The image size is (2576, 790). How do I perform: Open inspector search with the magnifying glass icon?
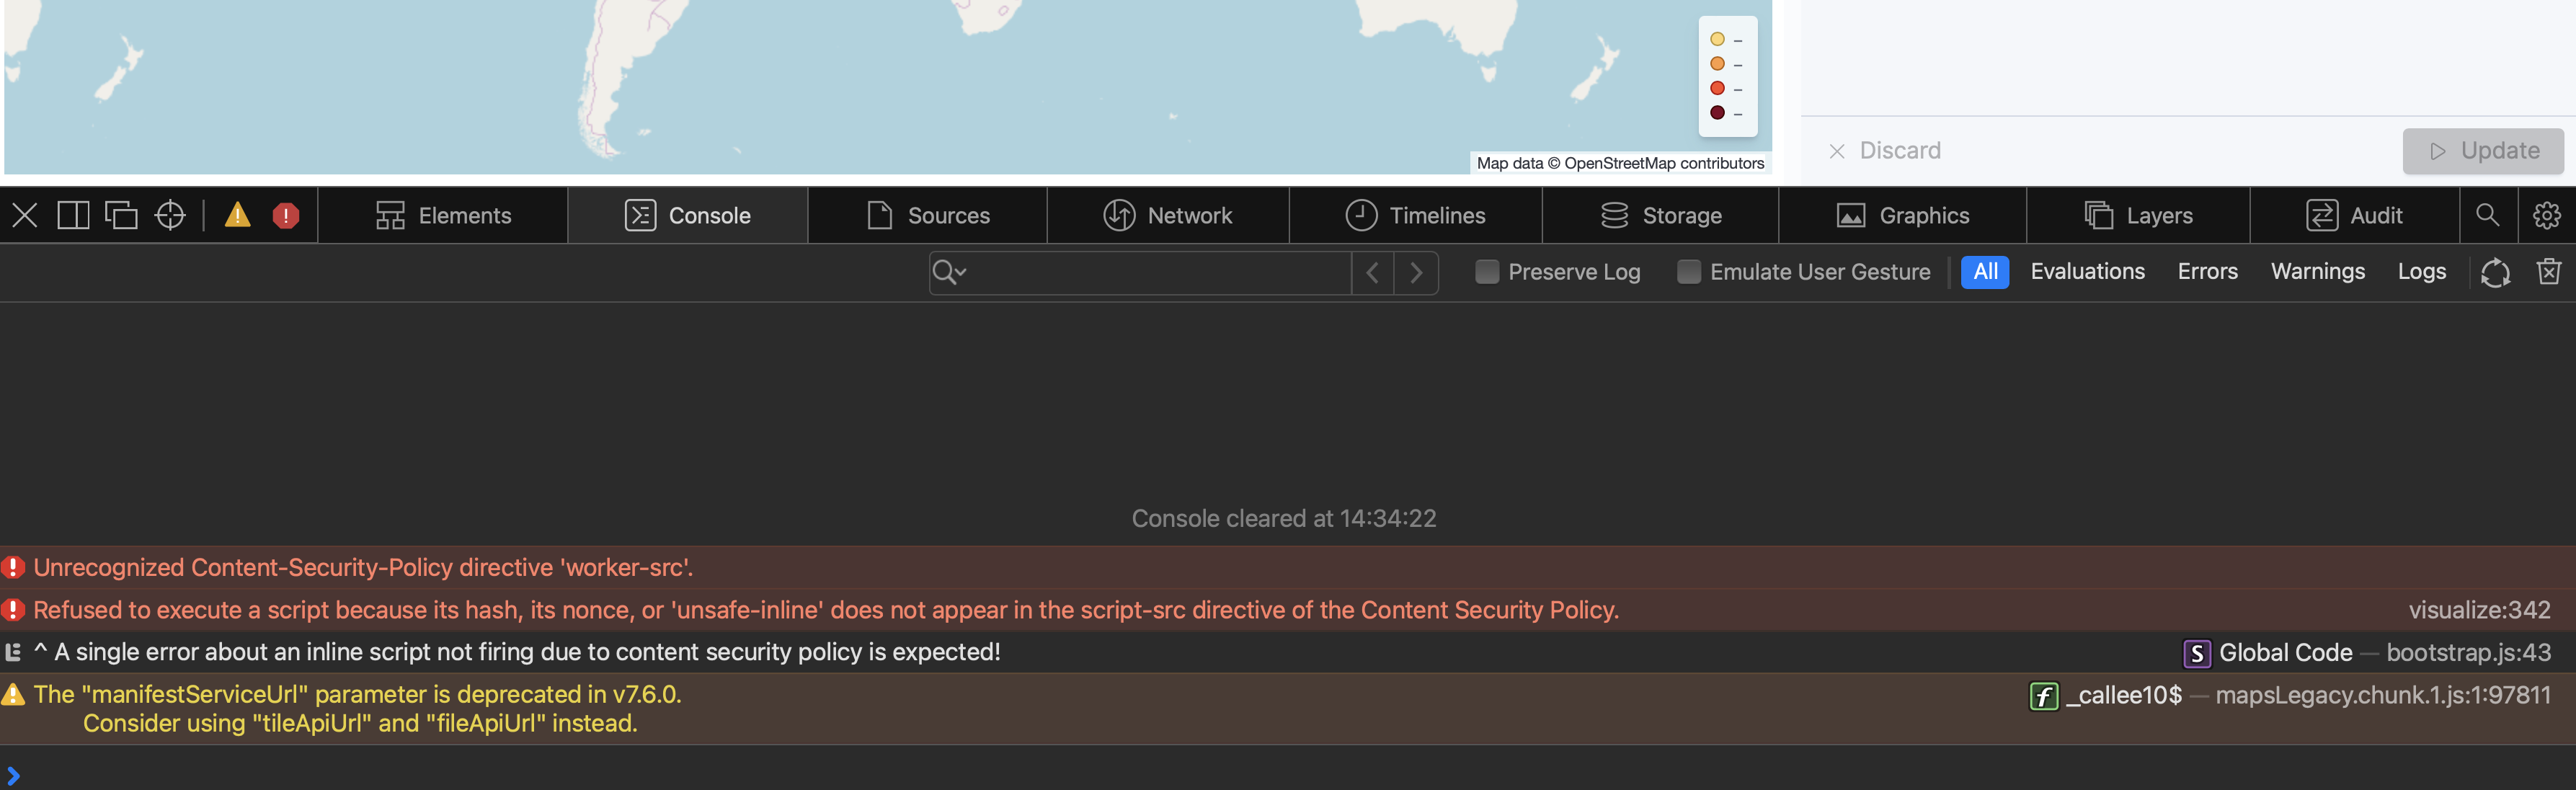point(2488,214)
